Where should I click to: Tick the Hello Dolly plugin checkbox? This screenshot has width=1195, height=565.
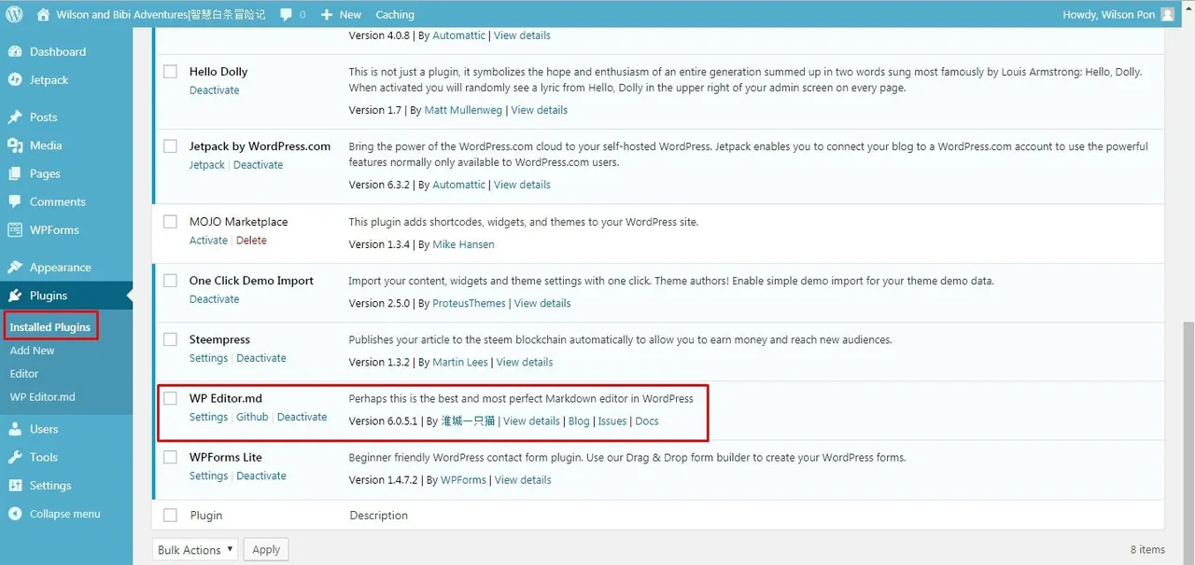point(170,71)
